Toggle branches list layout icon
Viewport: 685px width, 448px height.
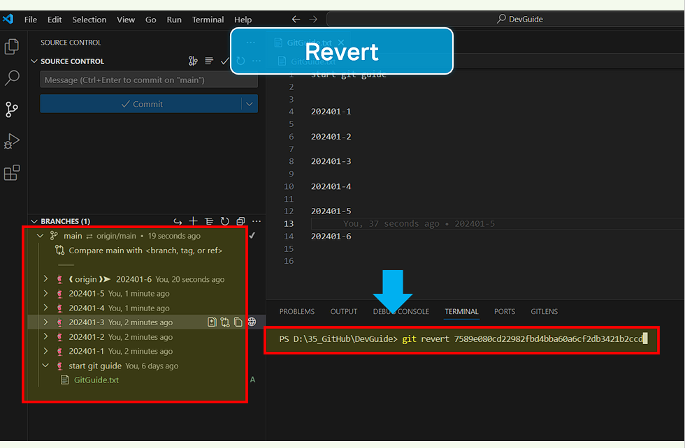tap(209, 221)
